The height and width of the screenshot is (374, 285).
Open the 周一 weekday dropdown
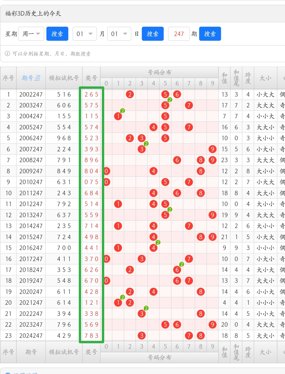pyautogui.click(x=31, y=34)
